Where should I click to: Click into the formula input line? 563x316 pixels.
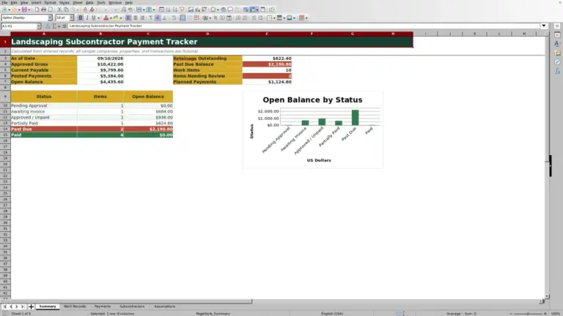coord(303,26)
